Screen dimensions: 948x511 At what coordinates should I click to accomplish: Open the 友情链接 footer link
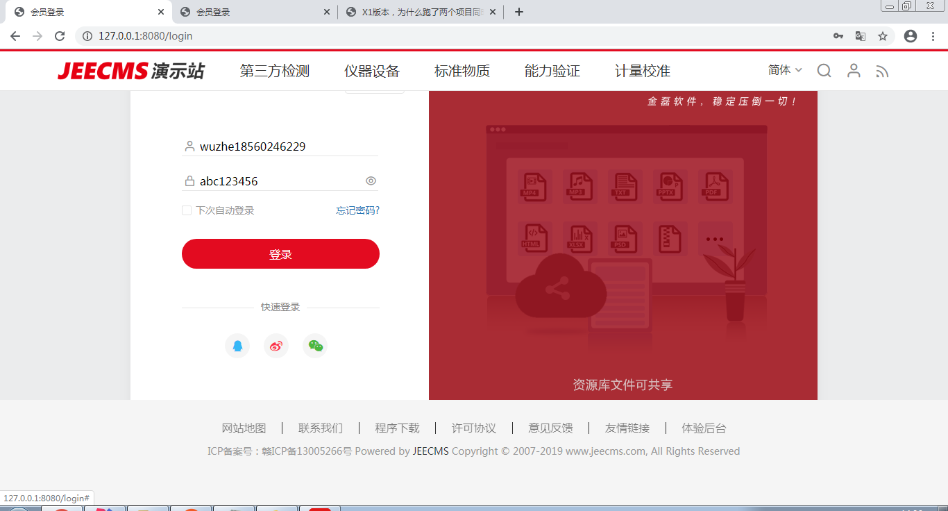[x=627, y=428]
